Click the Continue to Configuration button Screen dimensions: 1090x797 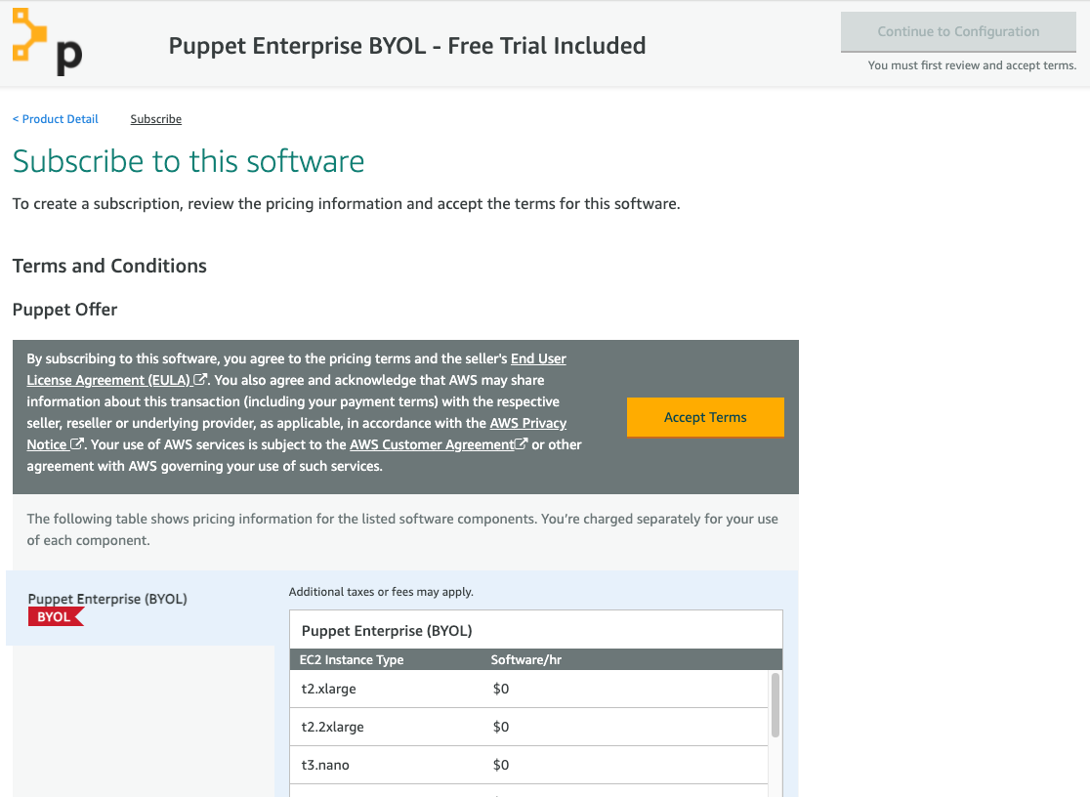tap(958, 32)
